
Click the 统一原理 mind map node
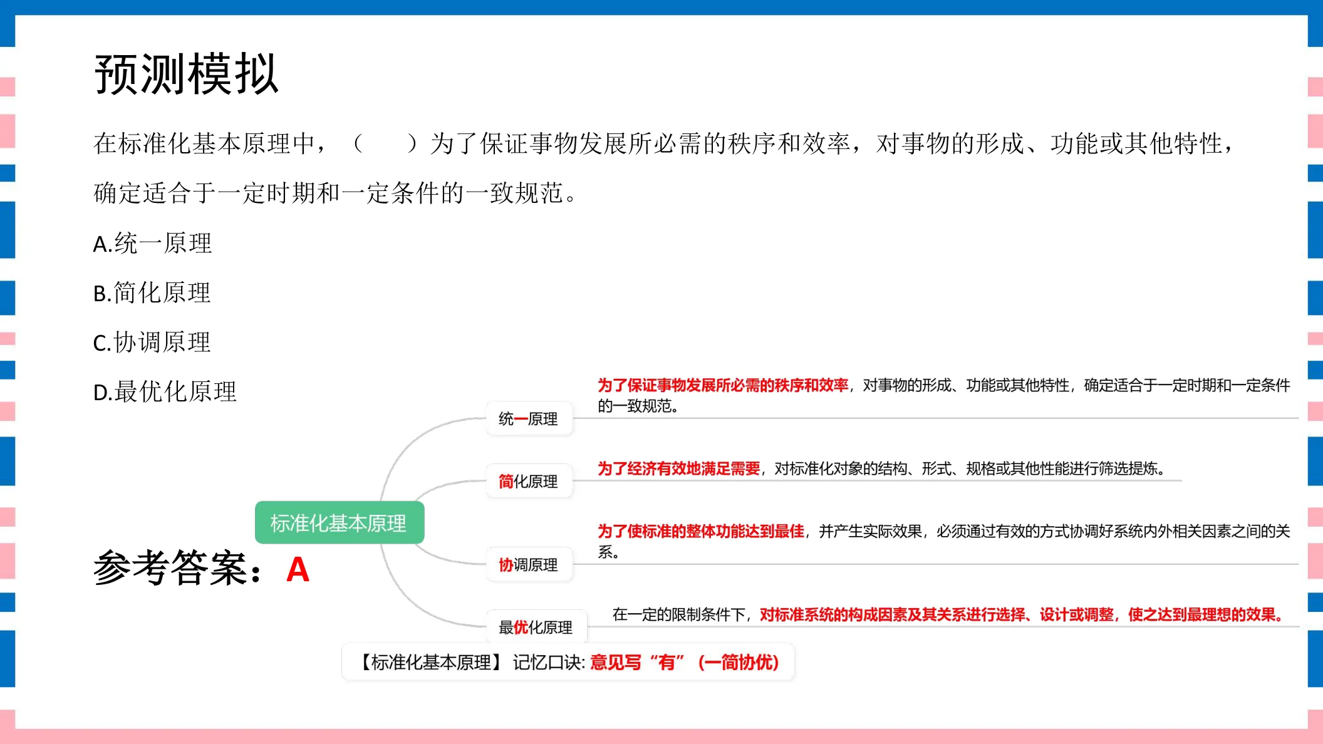(529, 418)
